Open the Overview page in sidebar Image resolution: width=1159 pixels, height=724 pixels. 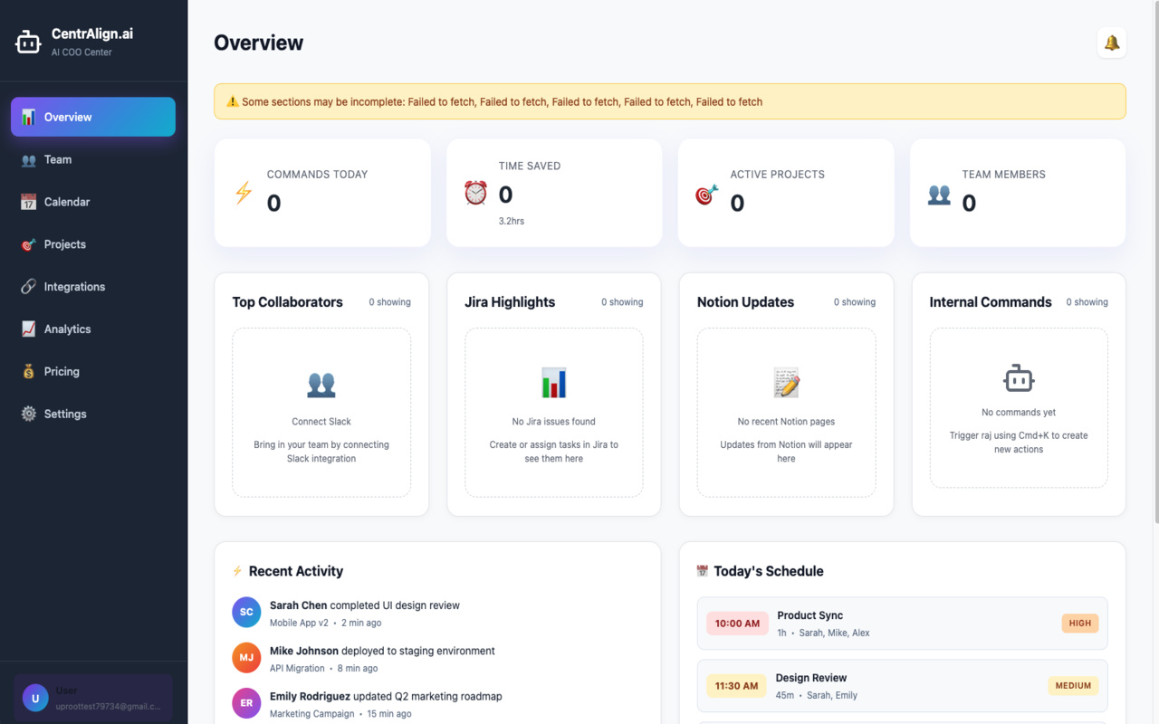93,117
